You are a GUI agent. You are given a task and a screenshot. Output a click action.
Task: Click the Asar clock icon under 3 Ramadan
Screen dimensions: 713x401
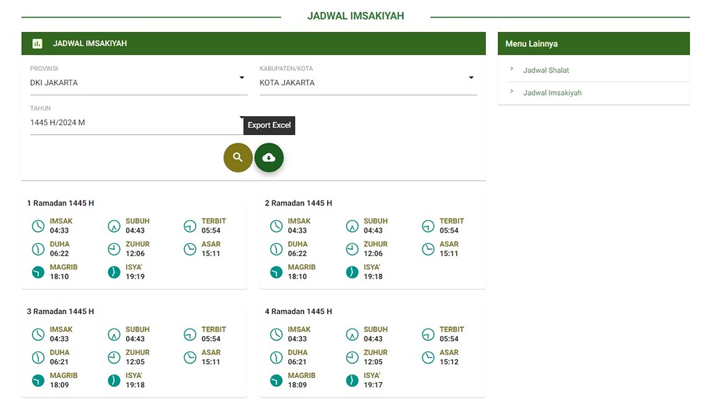pos(190,358)
